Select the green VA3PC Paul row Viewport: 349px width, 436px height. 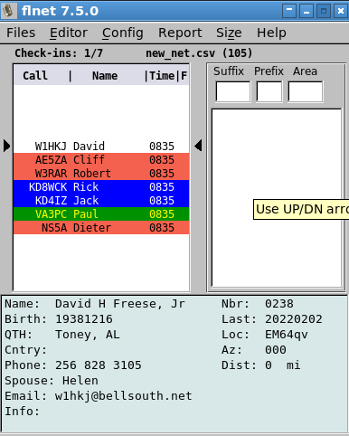click(101, 213)
